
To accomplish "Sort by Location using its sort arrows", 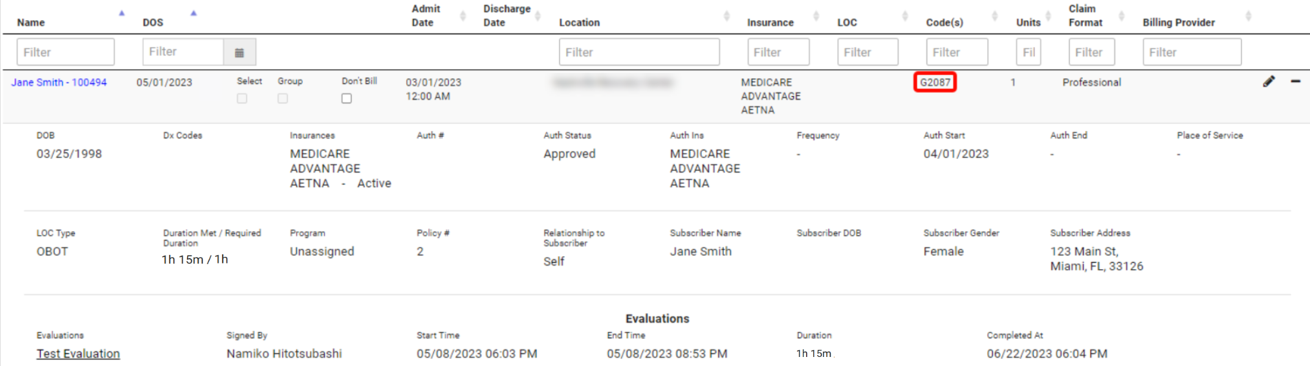I will pyautogui.click(x=726, y=16).
